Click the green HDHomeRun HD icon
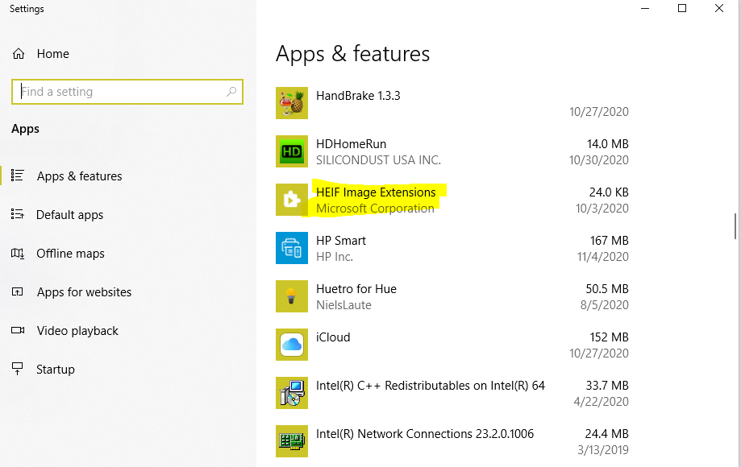 [x=292, y=151]
